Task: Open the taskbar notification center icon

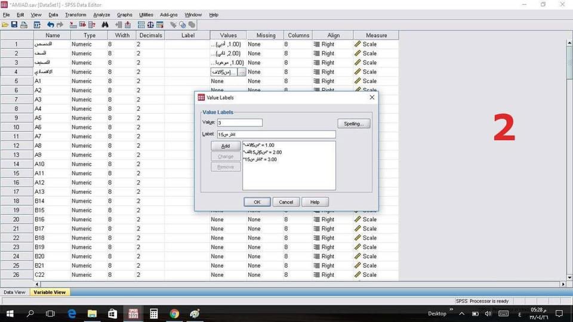Action: [559, 314]
